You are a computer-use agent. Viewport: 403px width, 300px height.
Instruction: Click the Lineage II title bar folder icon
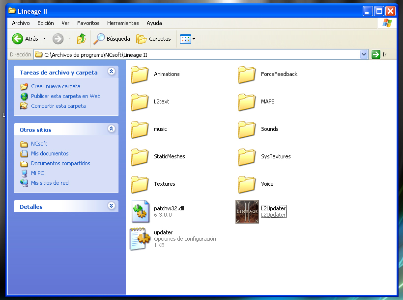pos(12,11)
